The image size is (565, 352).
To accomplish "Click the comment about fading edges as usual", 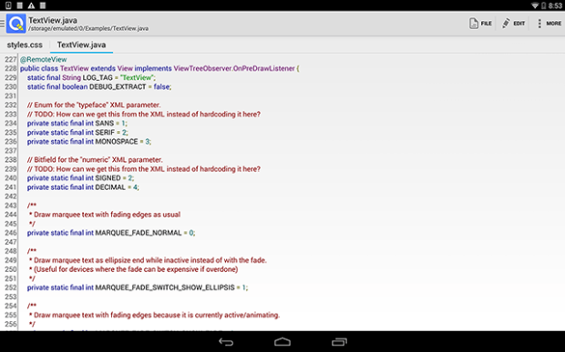I will (x=105, y=215).
